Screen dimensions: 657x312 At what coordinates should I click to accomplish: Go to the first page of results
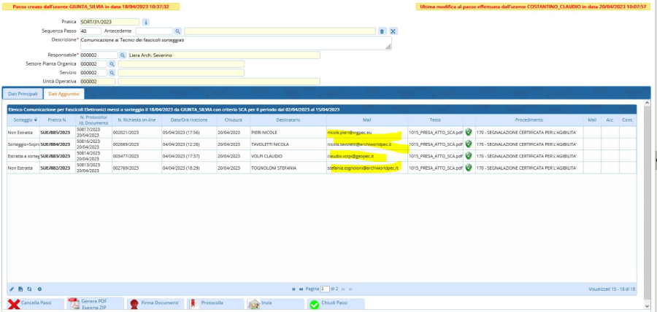coord(293,289)
